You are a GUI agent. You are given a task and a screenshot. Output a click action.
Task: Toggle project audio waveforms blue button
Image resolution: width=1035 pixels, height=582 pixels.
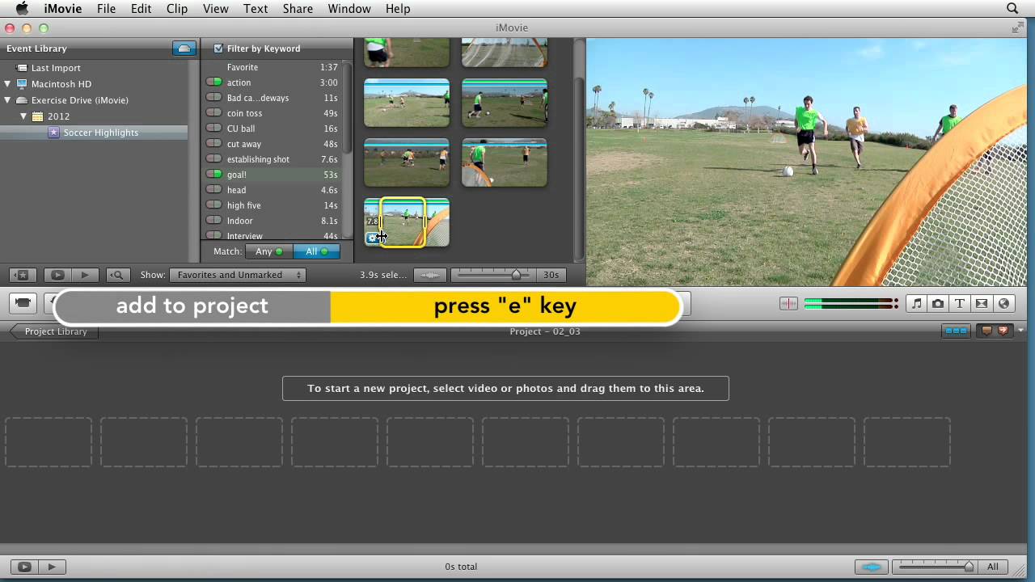click(872, 567)
